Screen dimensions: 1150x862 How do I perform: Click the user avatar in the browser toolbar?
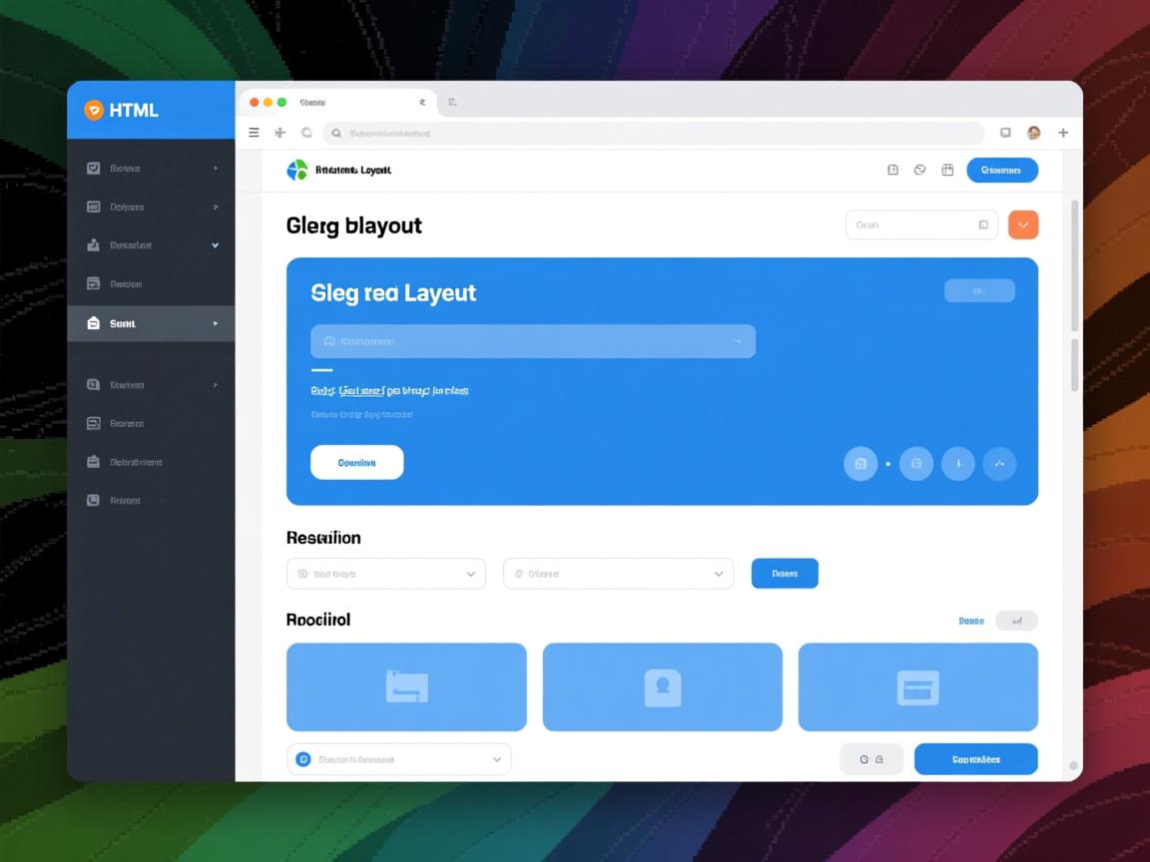coord(1034,133)
